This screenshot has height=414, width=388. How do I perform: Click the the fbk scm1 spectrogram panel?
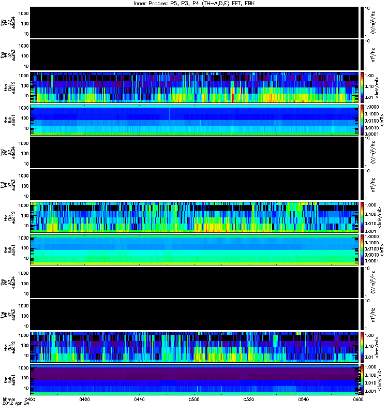(195, 380)
